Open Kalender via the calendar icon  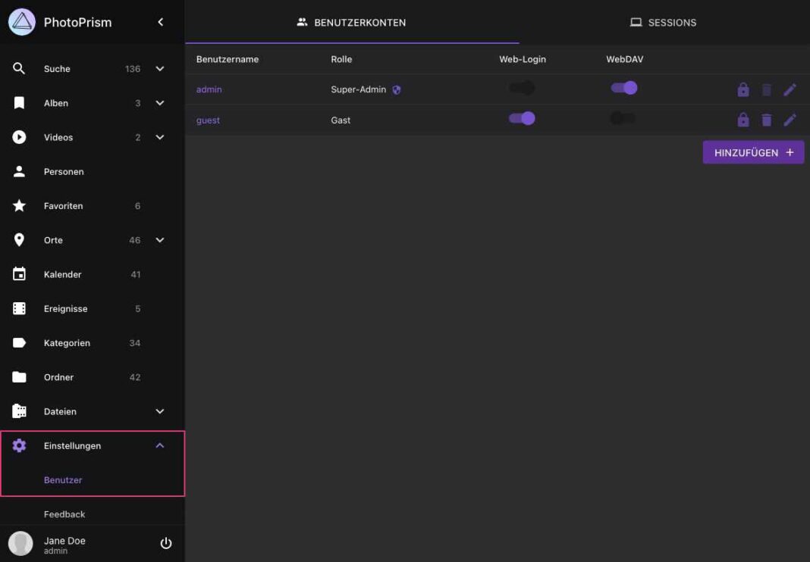pyautogui.click(x=20, y=274)
